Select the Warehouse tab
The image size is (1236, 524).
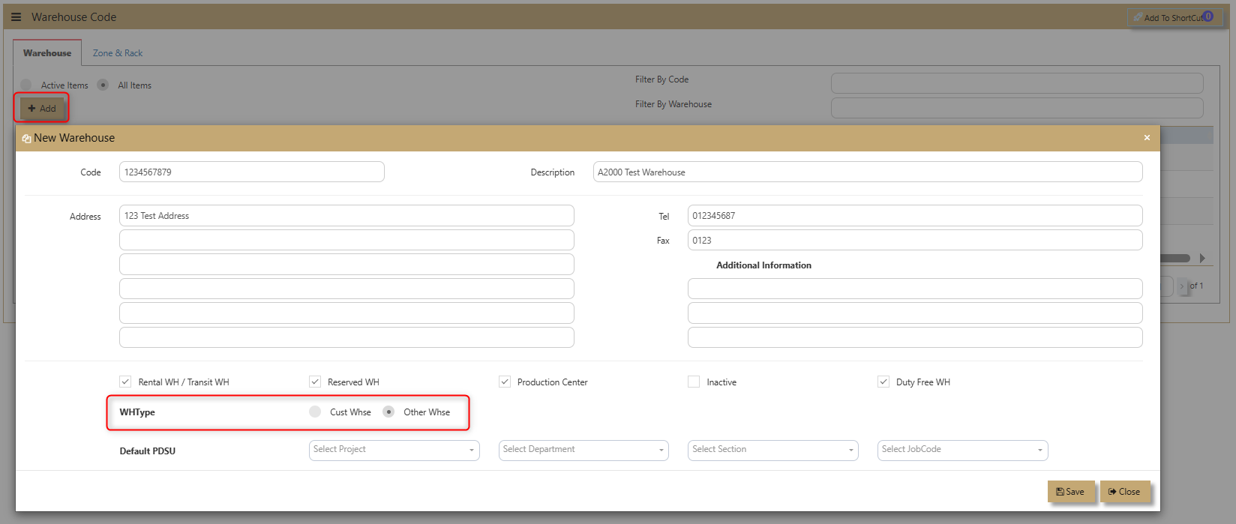pos(47,53)
